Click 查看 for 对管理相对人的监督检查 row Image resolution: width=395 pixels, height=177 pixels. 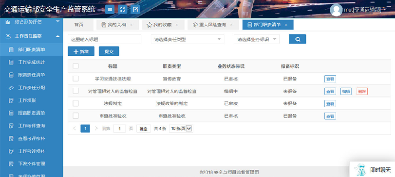coord(330,92)
